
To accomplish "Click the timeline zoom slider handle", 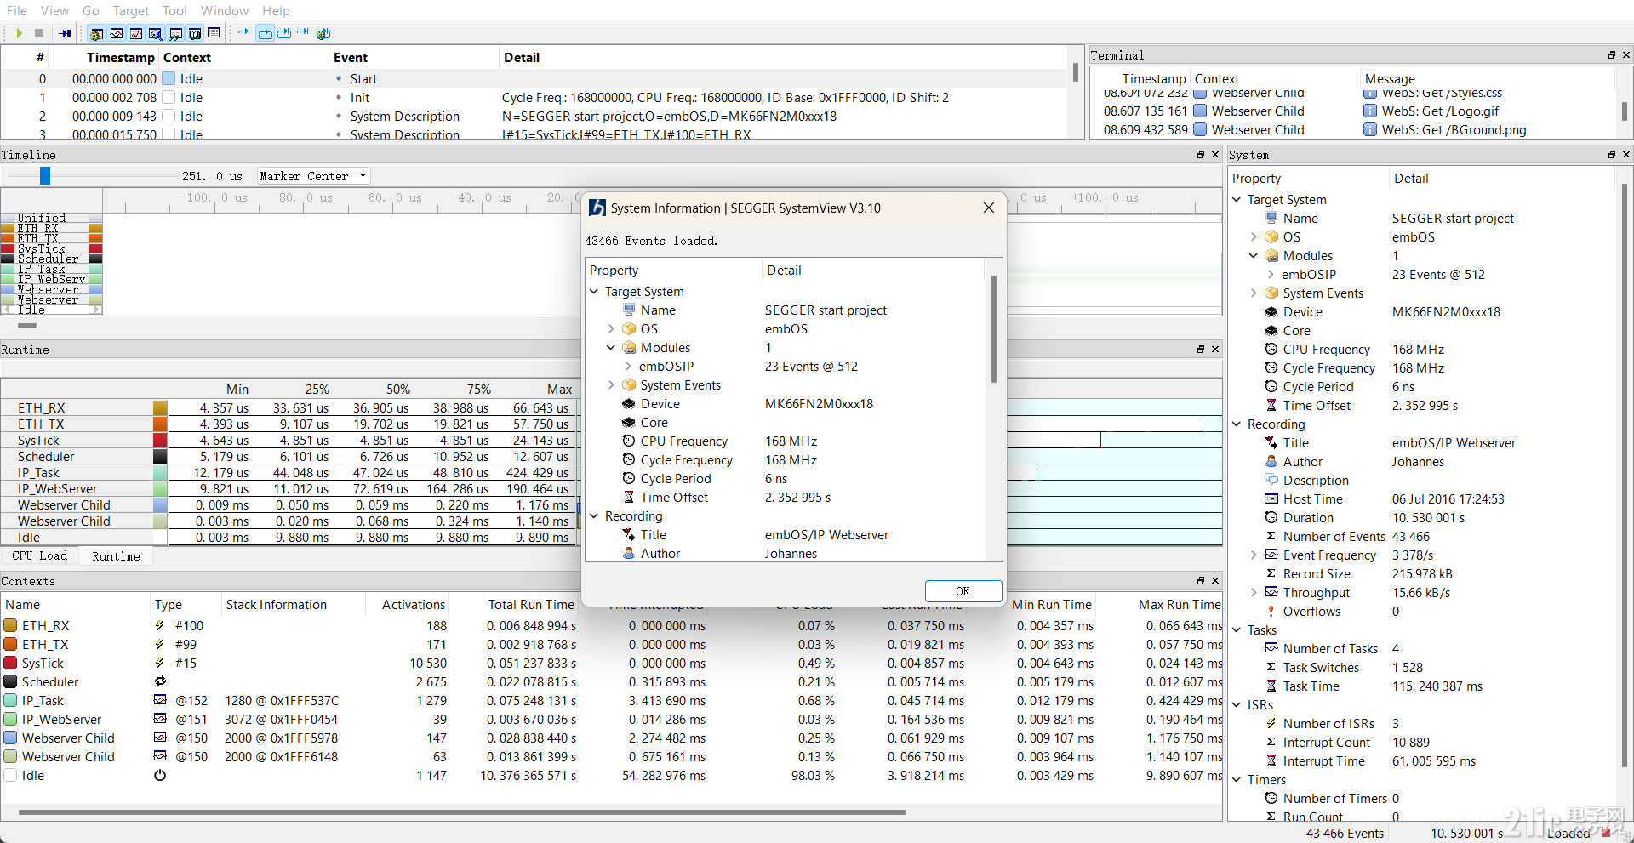I will click(44, 175).
